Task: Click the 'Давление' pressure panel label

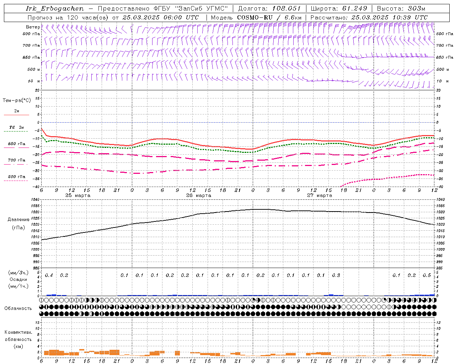Action: [18, 220]
